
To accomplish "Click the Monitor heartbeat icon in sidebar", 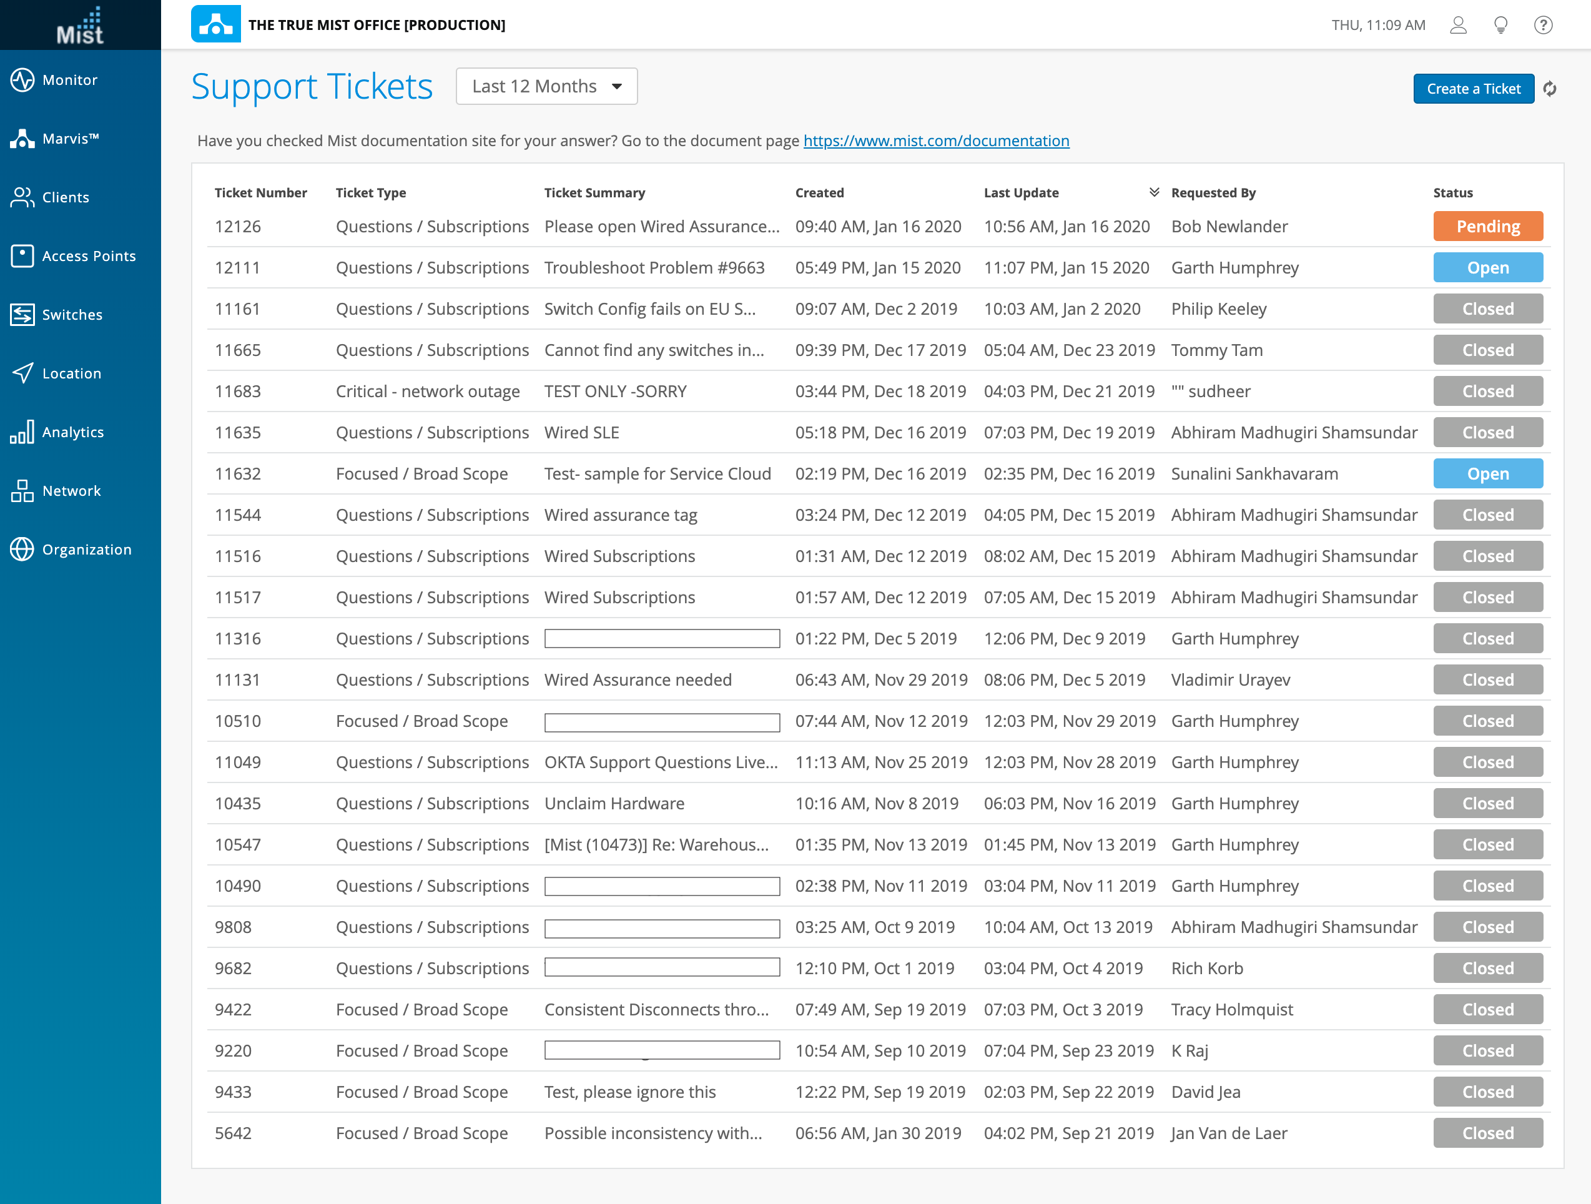I will click(x=22, y=80).
